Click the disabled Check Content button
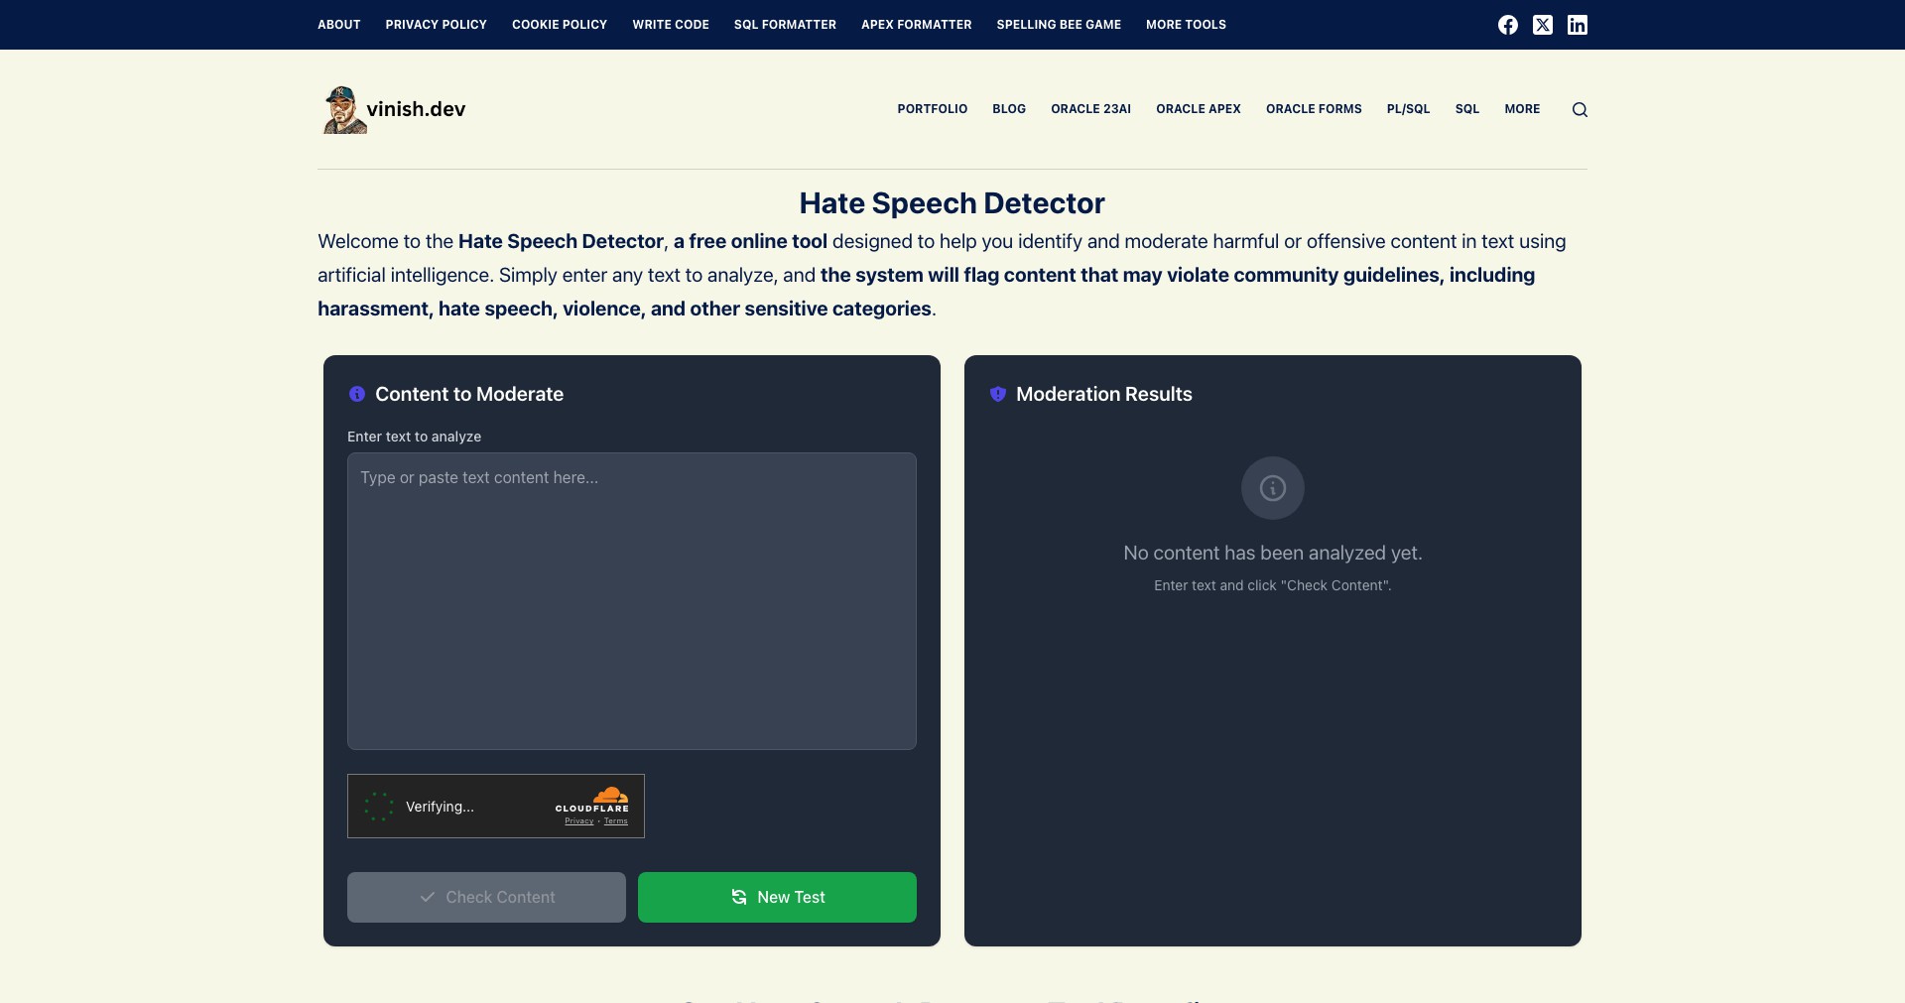The image size is (1905, 1003). [x=486, y=897]
